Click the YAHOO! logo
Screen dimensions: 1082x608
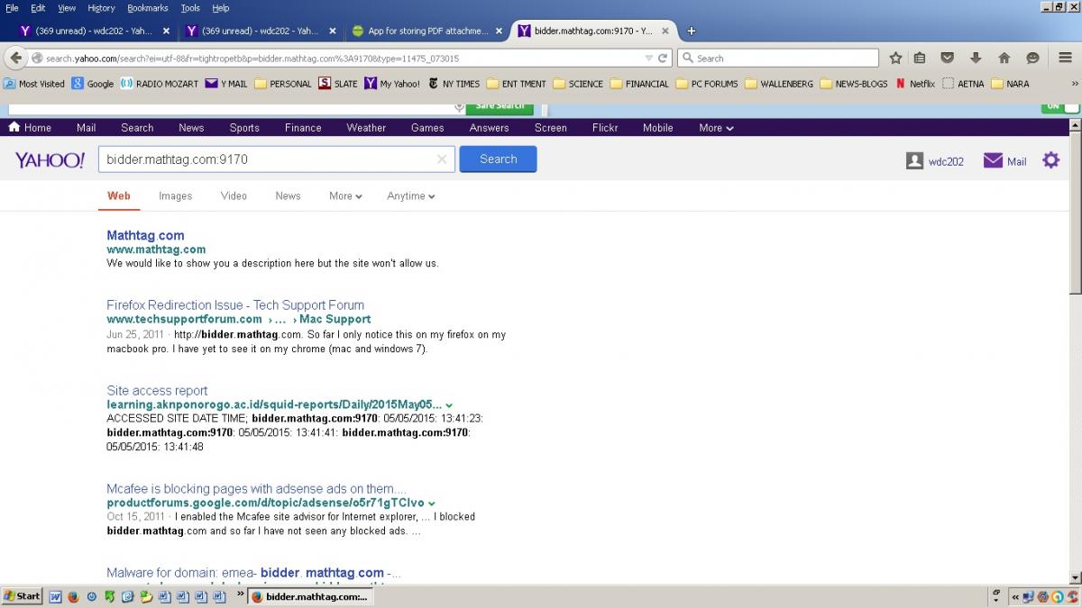point(50,160)
